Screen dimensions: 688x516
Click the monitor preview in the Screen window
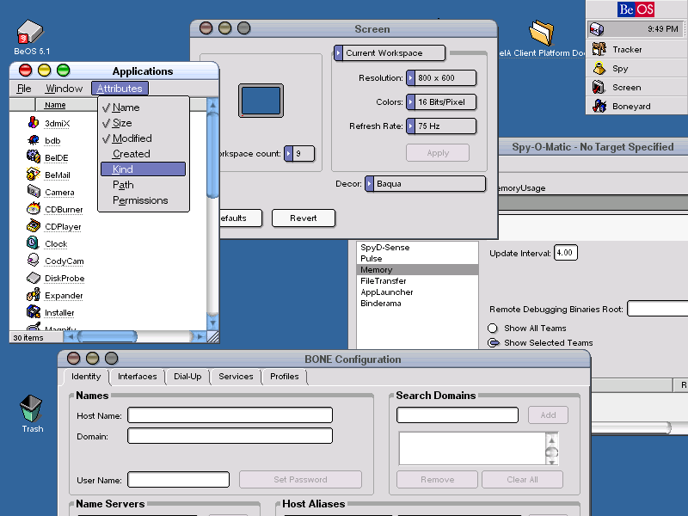click(261, 101)
